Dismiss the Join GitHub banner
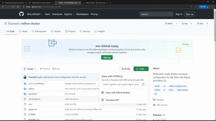This screenshot has height=121, width=216. click(186, 44)
